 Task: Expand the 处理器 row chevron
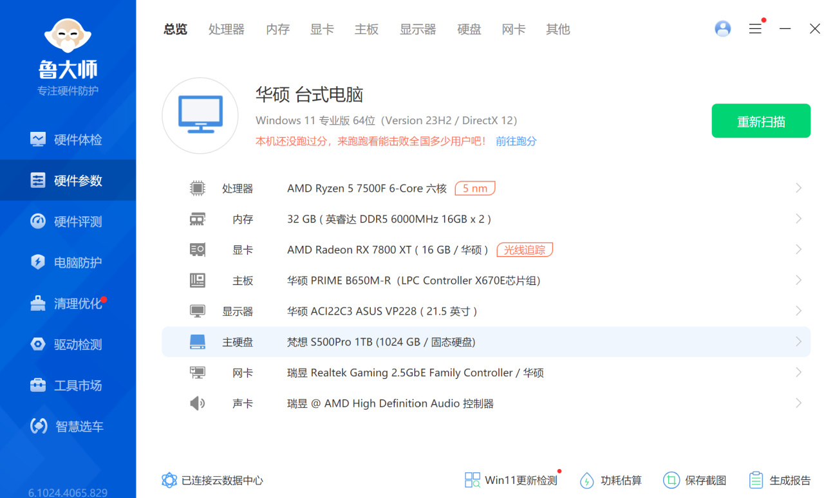(798, 188)
